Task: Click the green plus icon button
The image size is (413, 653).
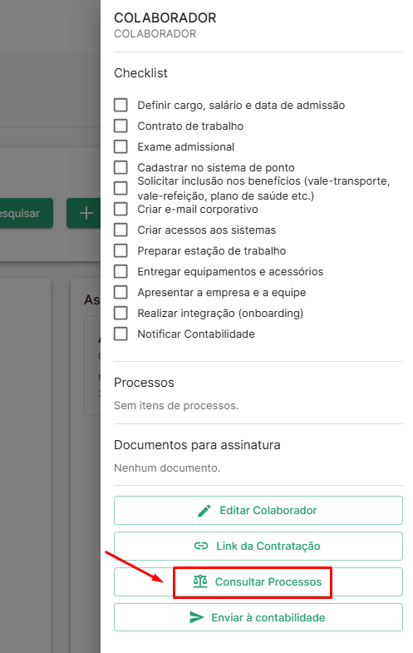Action: click(x=83, y=213)
